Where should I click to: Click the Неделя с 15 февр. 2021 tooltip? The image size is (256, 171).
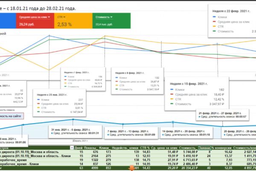pyautogui.click(x=197, y=94)
